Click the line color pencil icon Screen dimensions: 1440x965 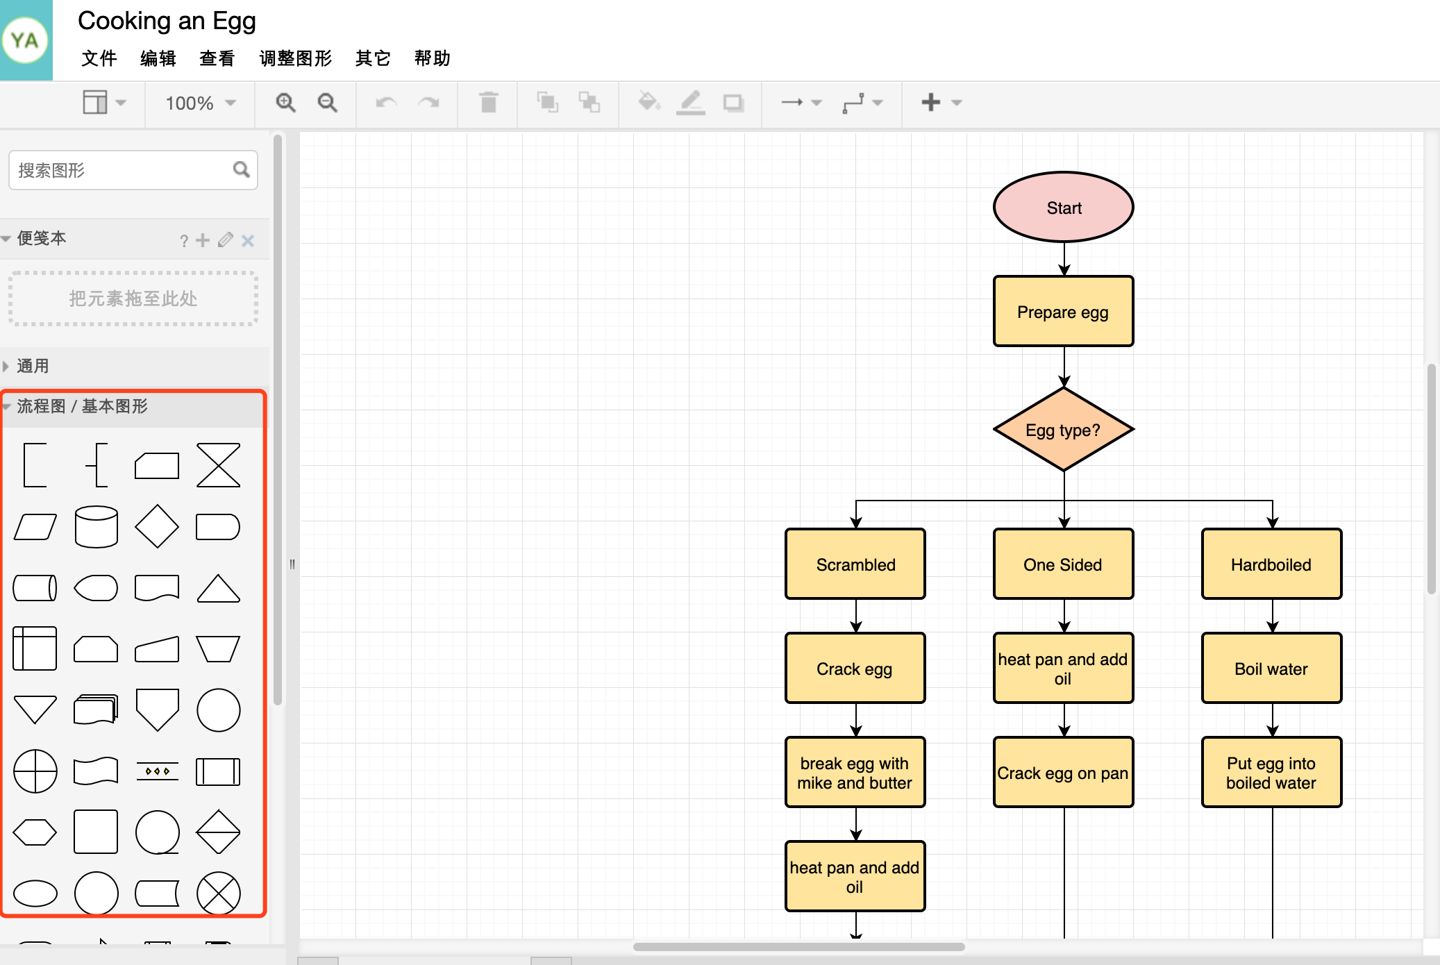(x=691, y=103)
